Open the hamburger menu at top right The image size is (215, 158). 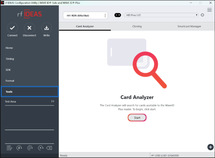[209, 10]
